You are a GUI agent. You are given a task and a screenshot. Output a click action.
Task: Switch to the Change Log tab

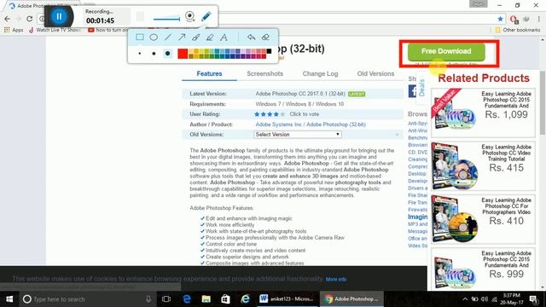click(x=321, y=74)
